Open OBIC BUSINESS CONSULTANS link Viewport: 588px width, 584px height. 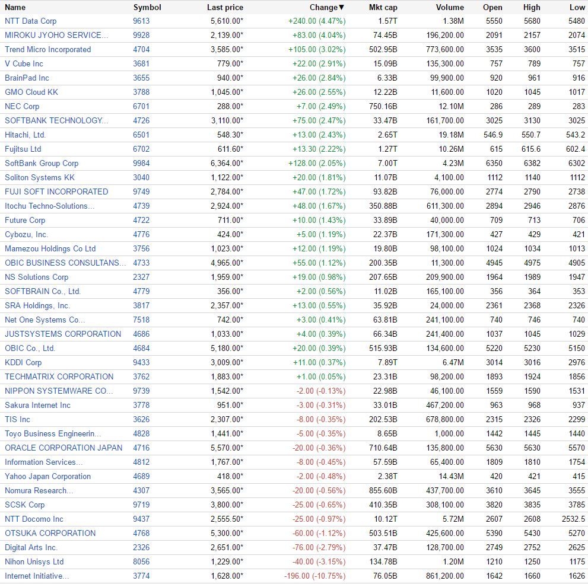click(65, 263)
